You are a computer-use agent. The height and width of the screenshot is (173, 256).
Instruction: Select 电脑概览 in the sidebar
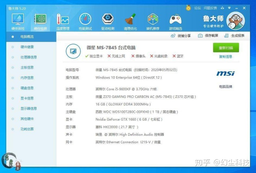pyautogui.click(x=31, y=37)
